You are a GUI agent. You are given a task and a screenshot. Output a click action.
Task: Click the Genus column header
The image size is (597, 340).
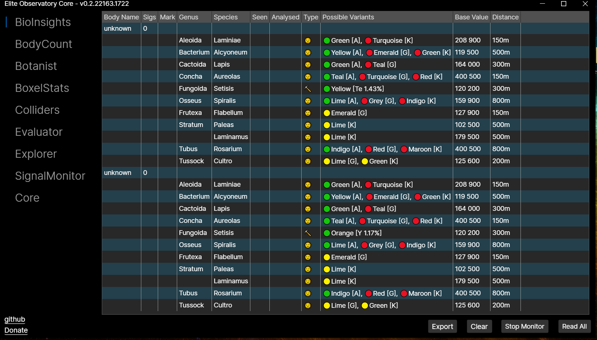[x=194, y=17]
